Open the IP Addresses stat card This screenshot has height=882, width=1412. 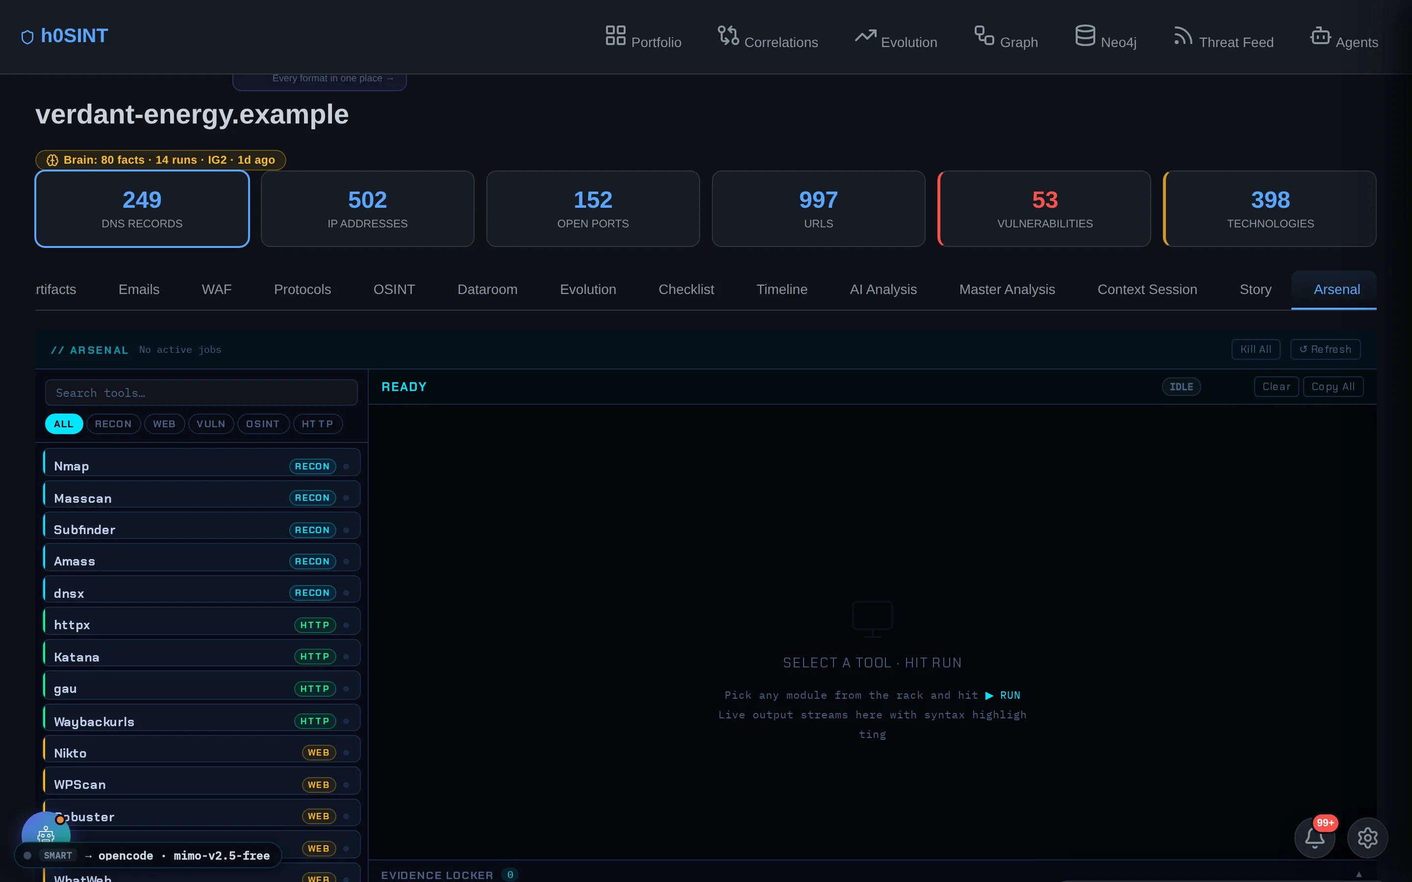pos(367,209)
